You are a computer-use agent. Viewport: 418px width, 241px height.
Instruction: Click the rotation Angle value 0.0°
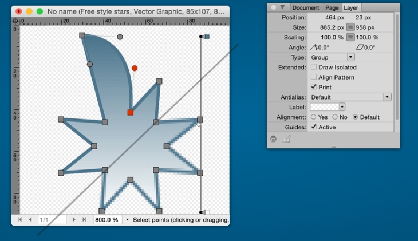coord(323,48)
